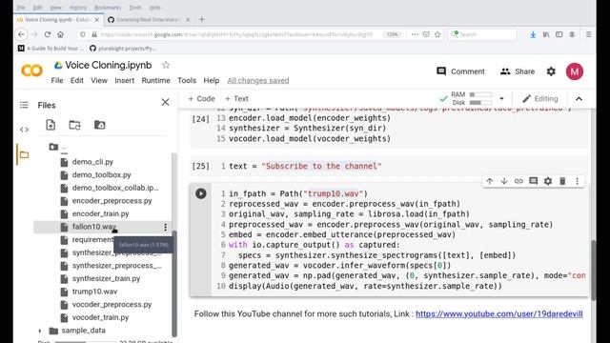Click the Firefox Search box
Viewport: 610px width, 343px height.
point(482,34)
